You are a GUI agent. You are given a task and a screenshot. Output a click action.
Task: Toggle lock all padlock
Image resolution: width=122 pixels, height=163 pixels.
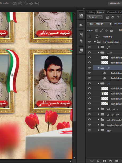point(111,30)
